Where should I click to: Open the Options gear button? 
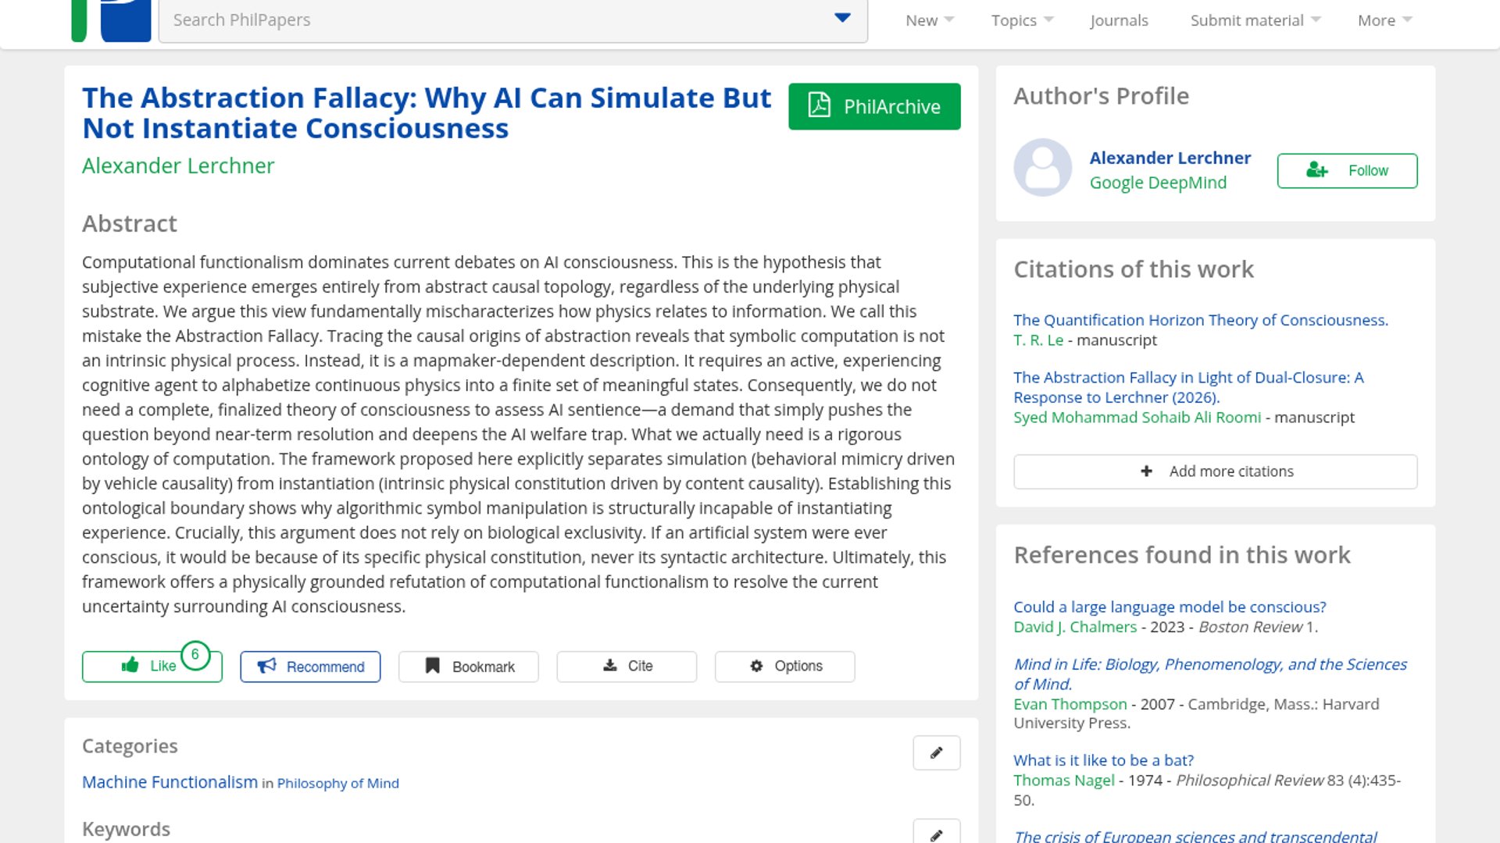pyautogui.click(x=784, y=666)
